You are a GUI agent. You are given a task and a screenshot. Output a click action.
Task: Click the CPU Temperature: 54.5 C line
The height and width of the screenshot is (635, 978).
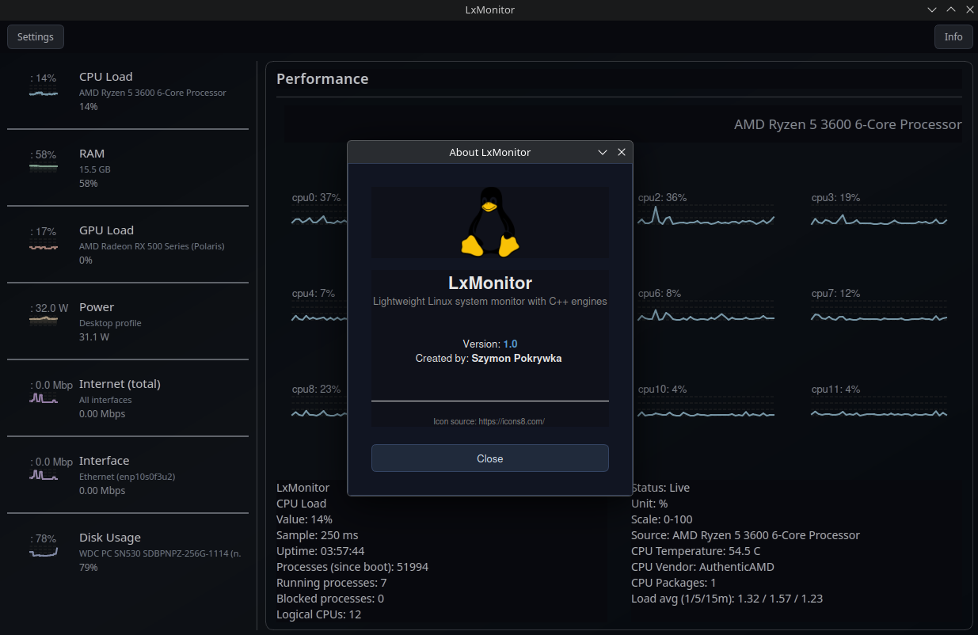pos(696,551)
